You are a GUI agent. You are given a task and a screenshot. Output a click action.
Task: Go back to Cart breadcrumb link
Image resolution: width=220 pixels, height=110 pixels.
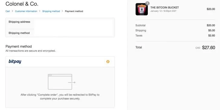8,11
